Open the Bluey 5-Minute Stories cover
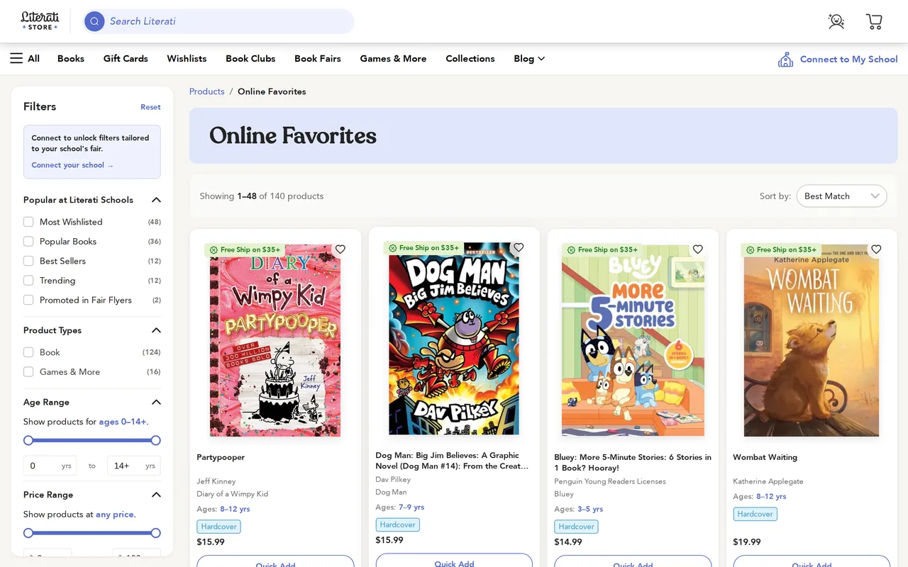The height and width of the screenshot is (567, 908). (633, 340)
